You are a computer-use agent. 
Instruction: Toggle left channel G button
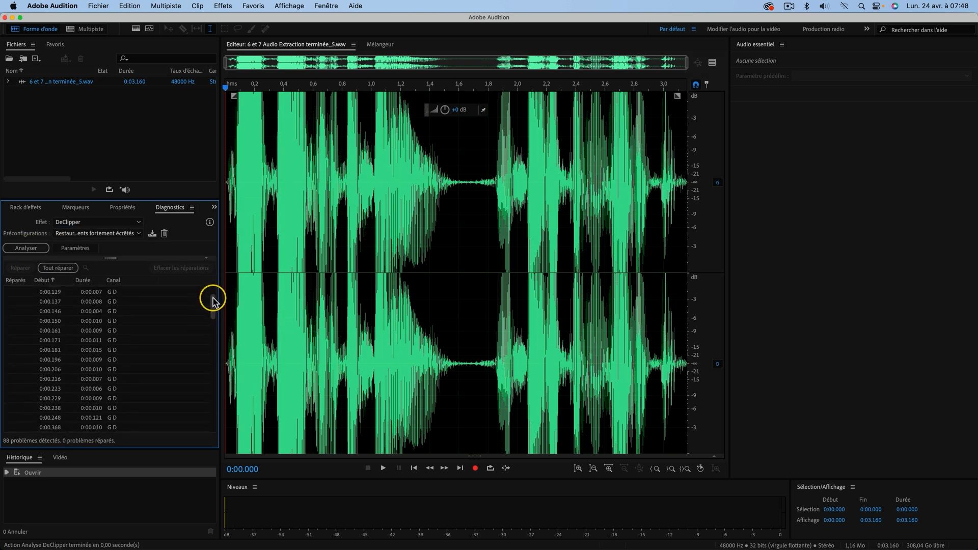point(718,182)
